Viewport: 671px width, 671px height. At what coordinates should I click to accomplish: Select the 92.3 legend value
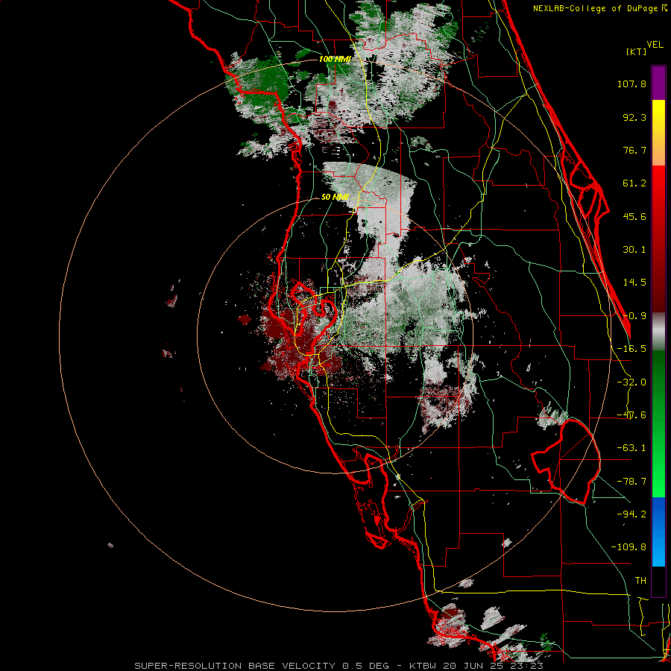(634, 117)
